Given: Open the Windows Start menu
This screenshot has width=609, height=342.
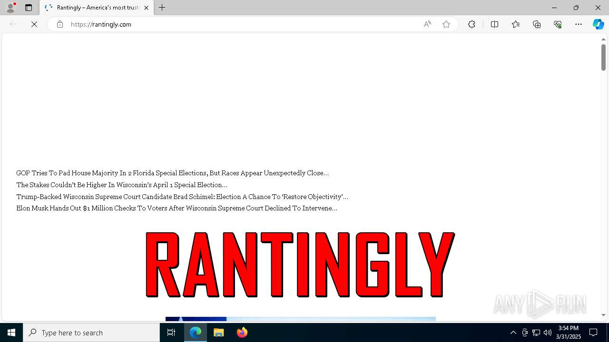Looking at the screenshot, I should point(11,332).
